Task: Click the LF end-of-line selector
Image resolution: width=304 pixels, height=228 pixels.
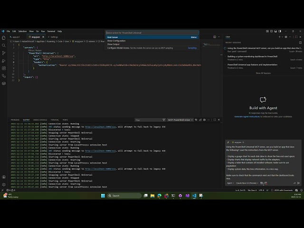Action: tap(267, 190)
